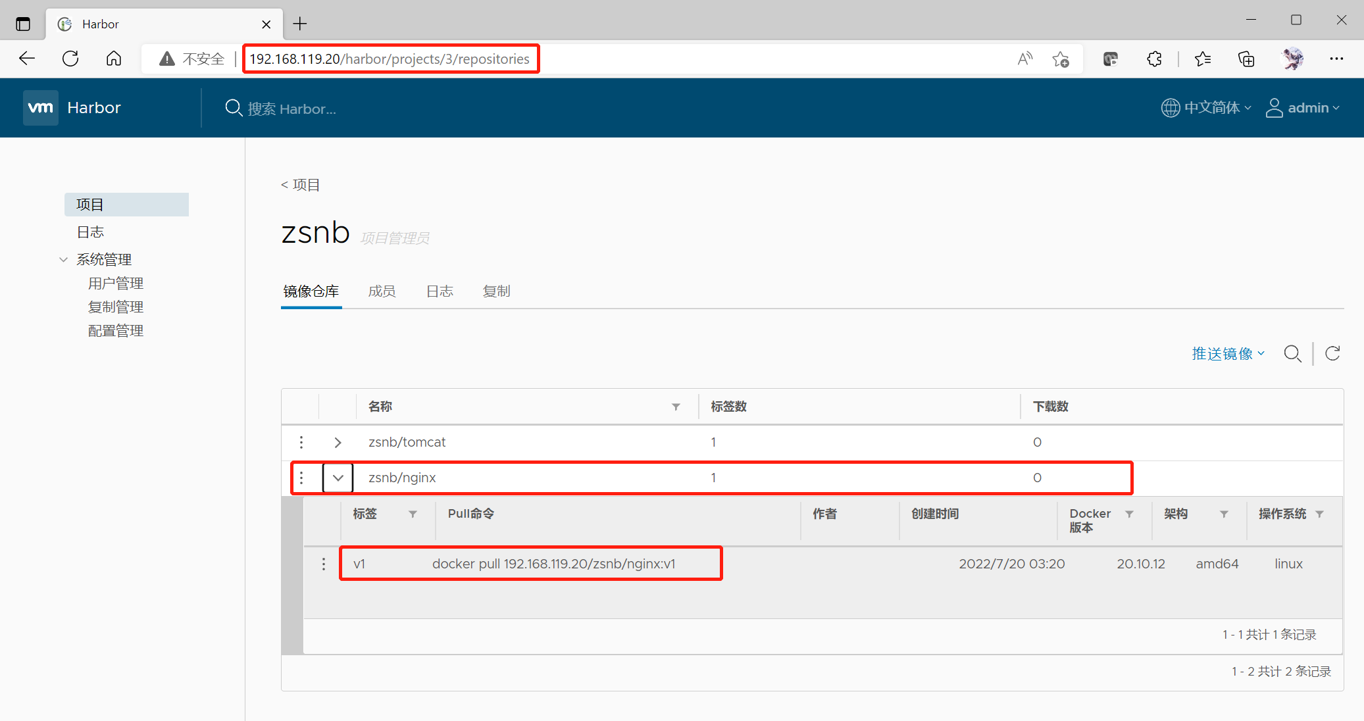This screenshot has width=1364, height=721.
Task: Click the tag column filter icon
Action: click(413, 514)
